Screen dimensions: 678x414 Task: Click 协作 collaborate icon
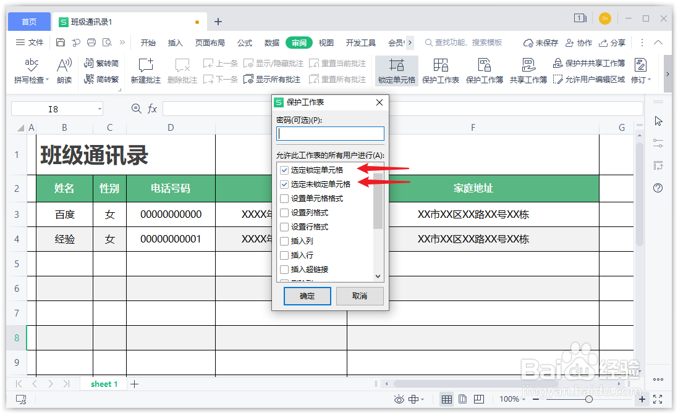point(579,43)
